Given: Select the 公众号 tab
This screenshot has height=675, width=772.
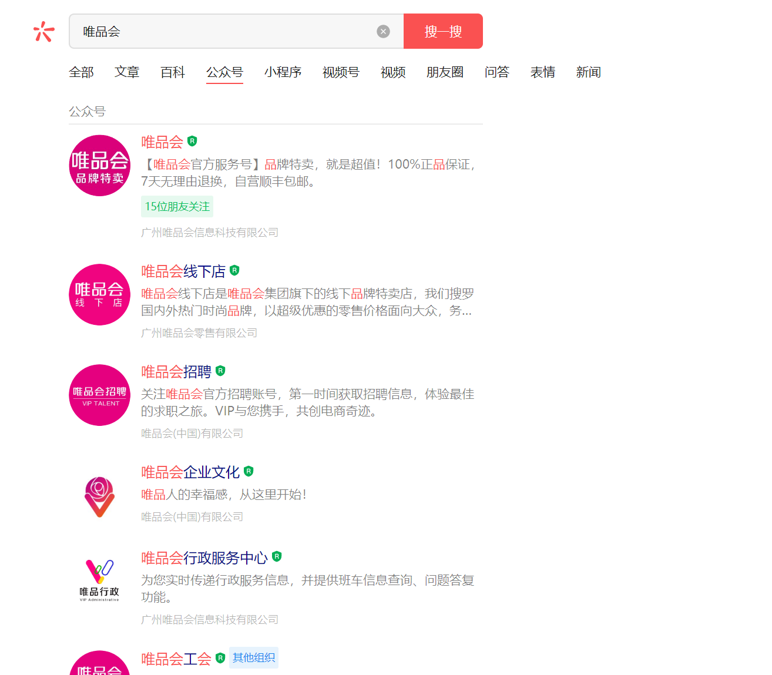Looking at the screenshot, I should tap(224, 72).
